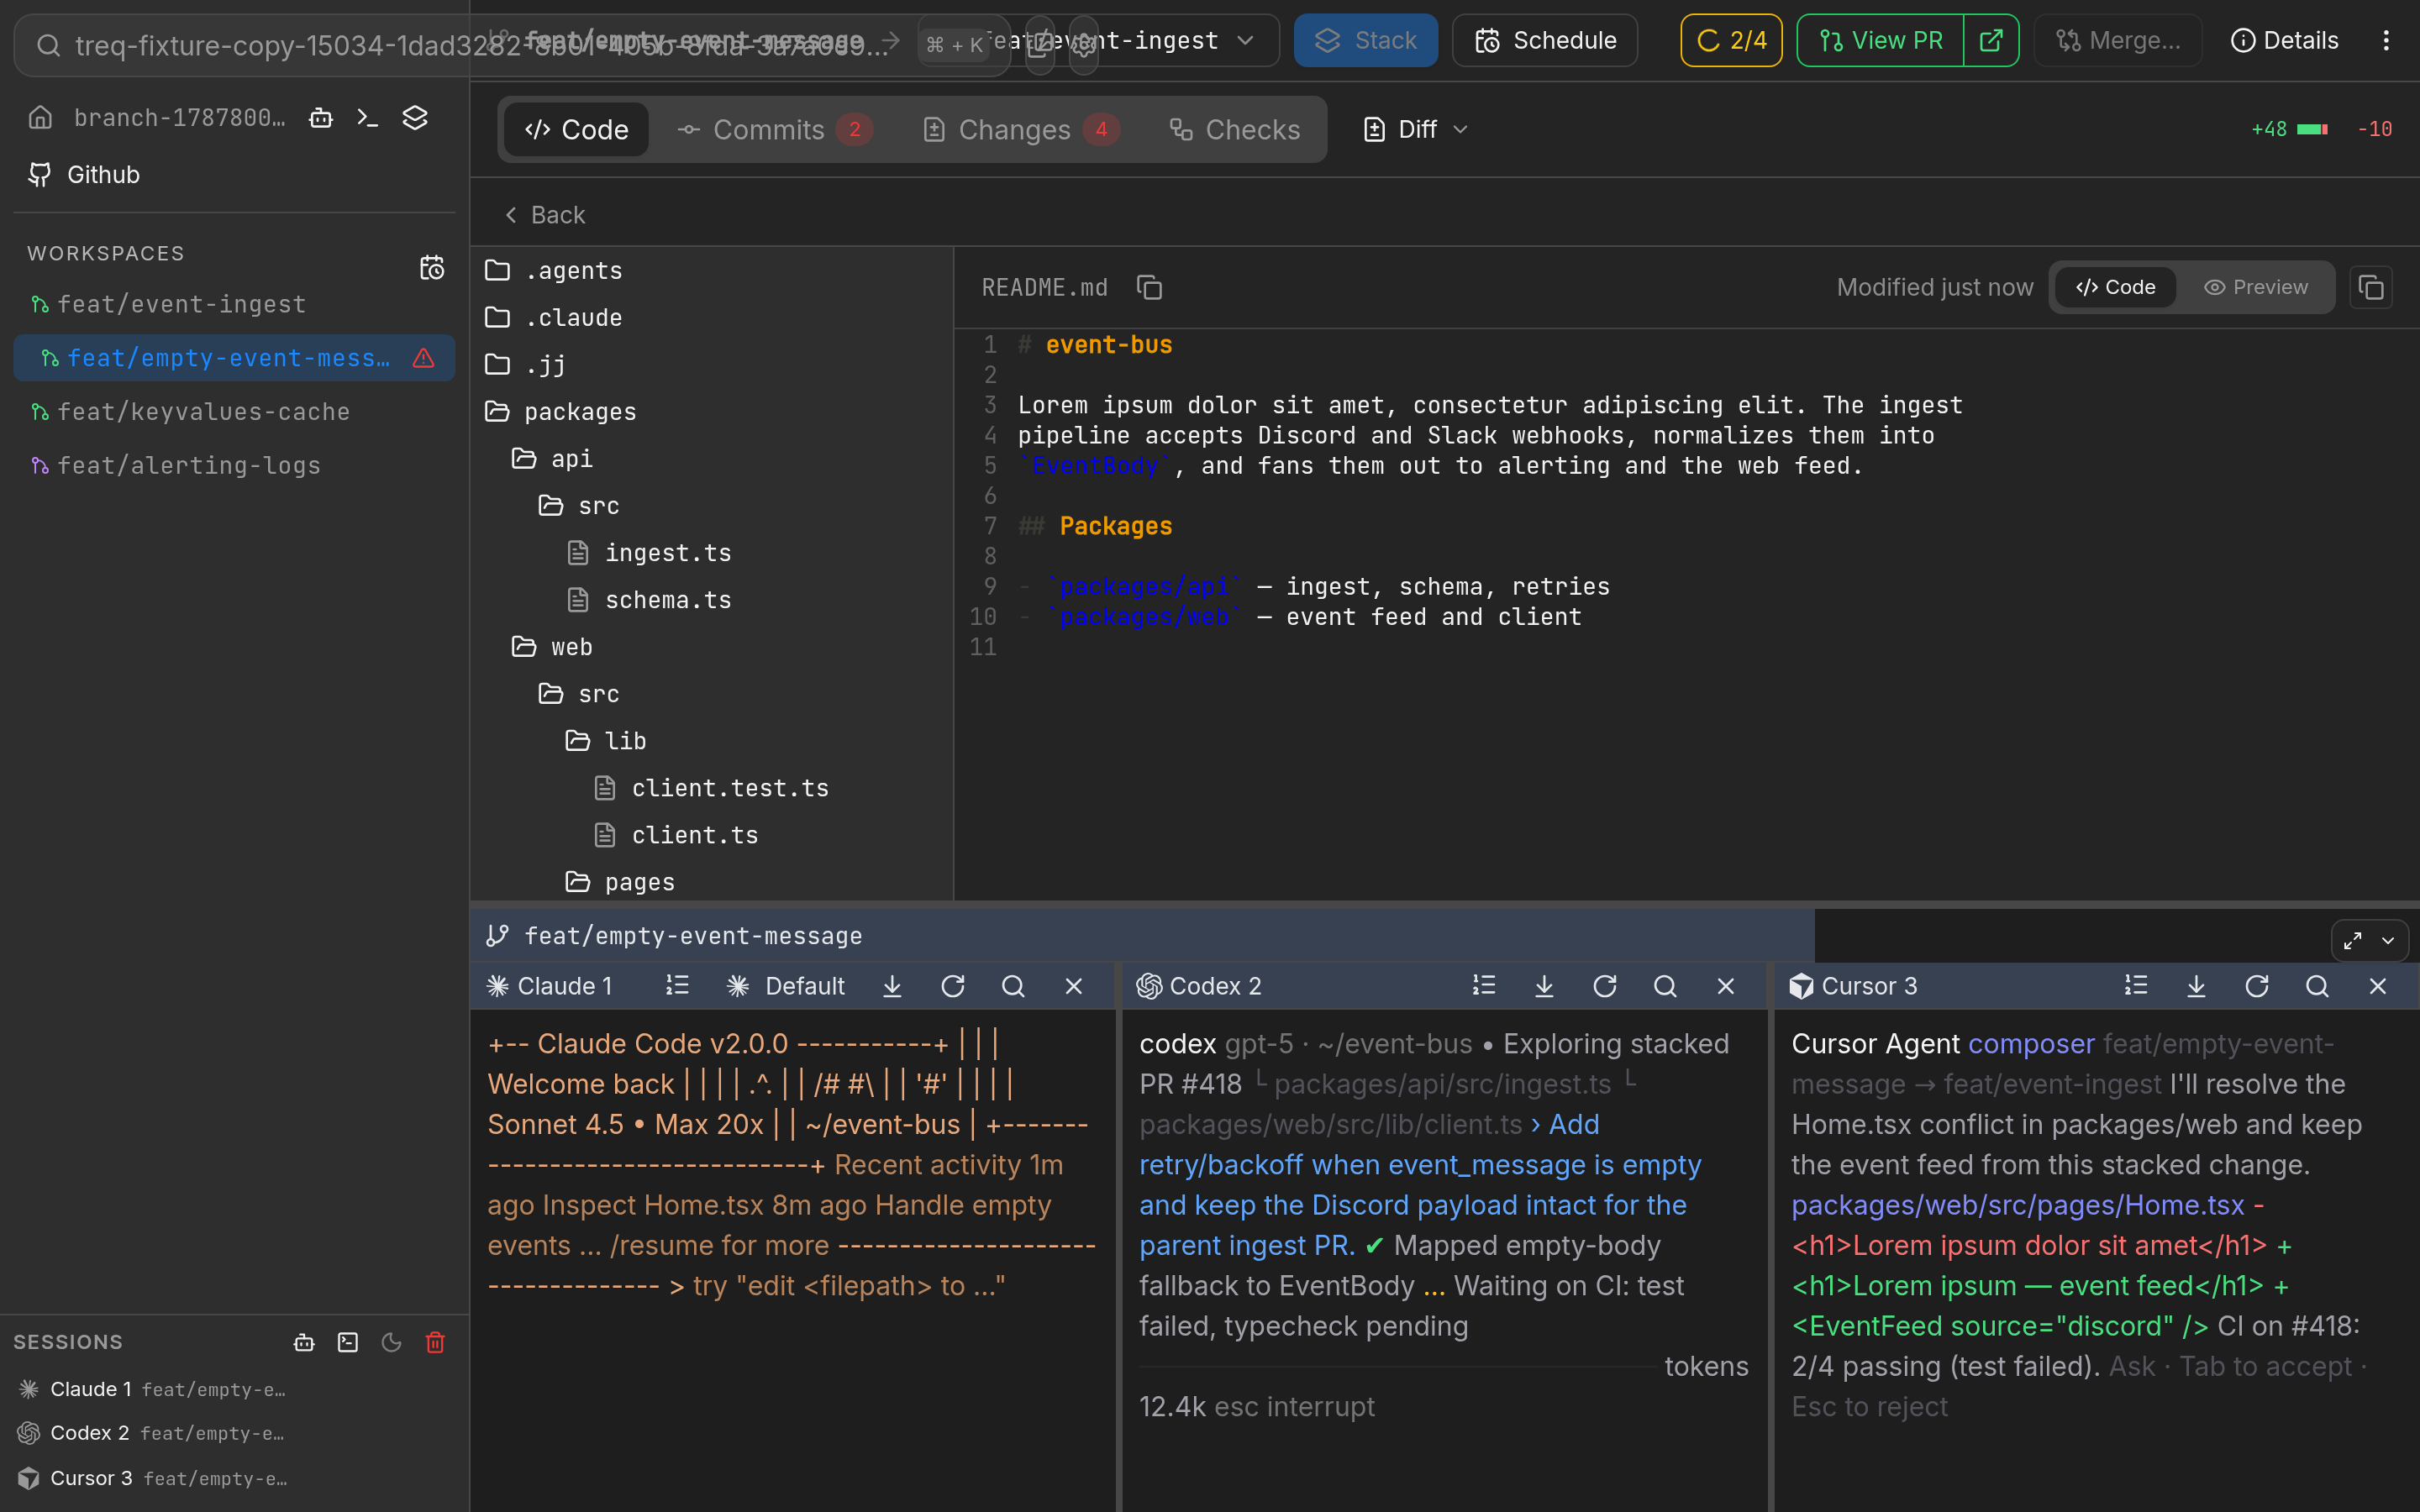Expand the .agents folder
This screenshot has width=2420, height=1512.
tap(711, 270)
